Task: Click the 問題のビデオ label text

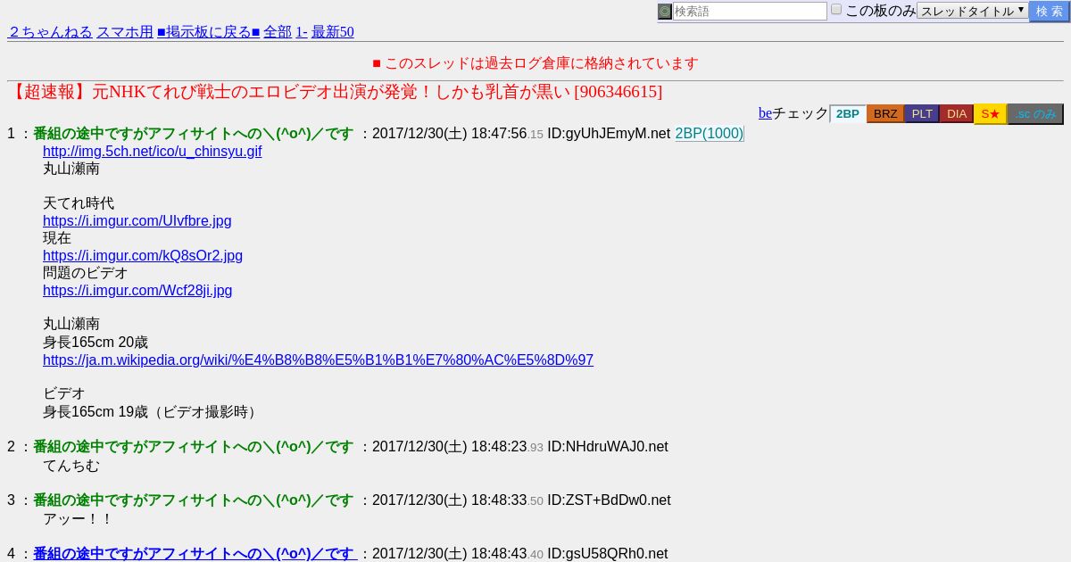Action: coord(86,273)
